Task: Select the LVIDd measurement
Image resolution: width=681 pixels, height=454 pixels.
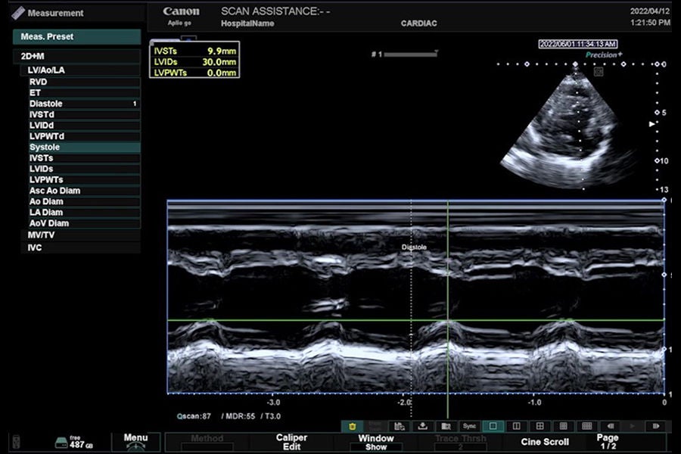Action: 84,125
